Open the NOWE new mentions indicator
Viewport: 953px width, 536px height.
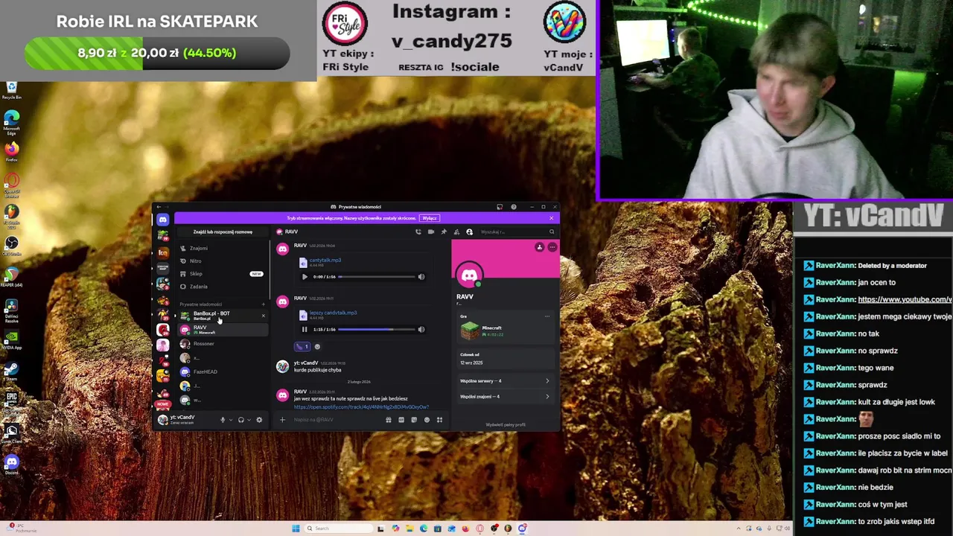(162, 404)
